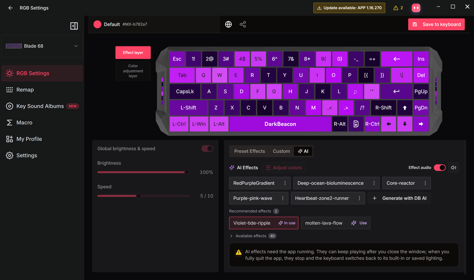Click Save to keyboard button
This screenshot has width=474, height=280.
click(x=436, y=24)
